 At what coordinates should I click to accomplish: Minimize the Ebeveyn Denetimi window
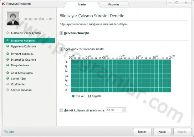click(x=170, y=3)
